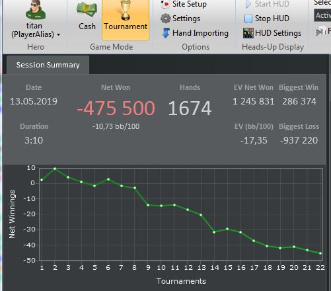Click the EV (bb/100) value -17,35
The width and height of the screenshot is (331, 291).
(254, 140)
